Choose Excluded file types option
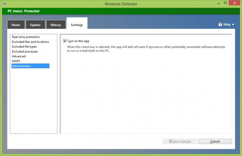242x156 pixels. click(24, 46)
